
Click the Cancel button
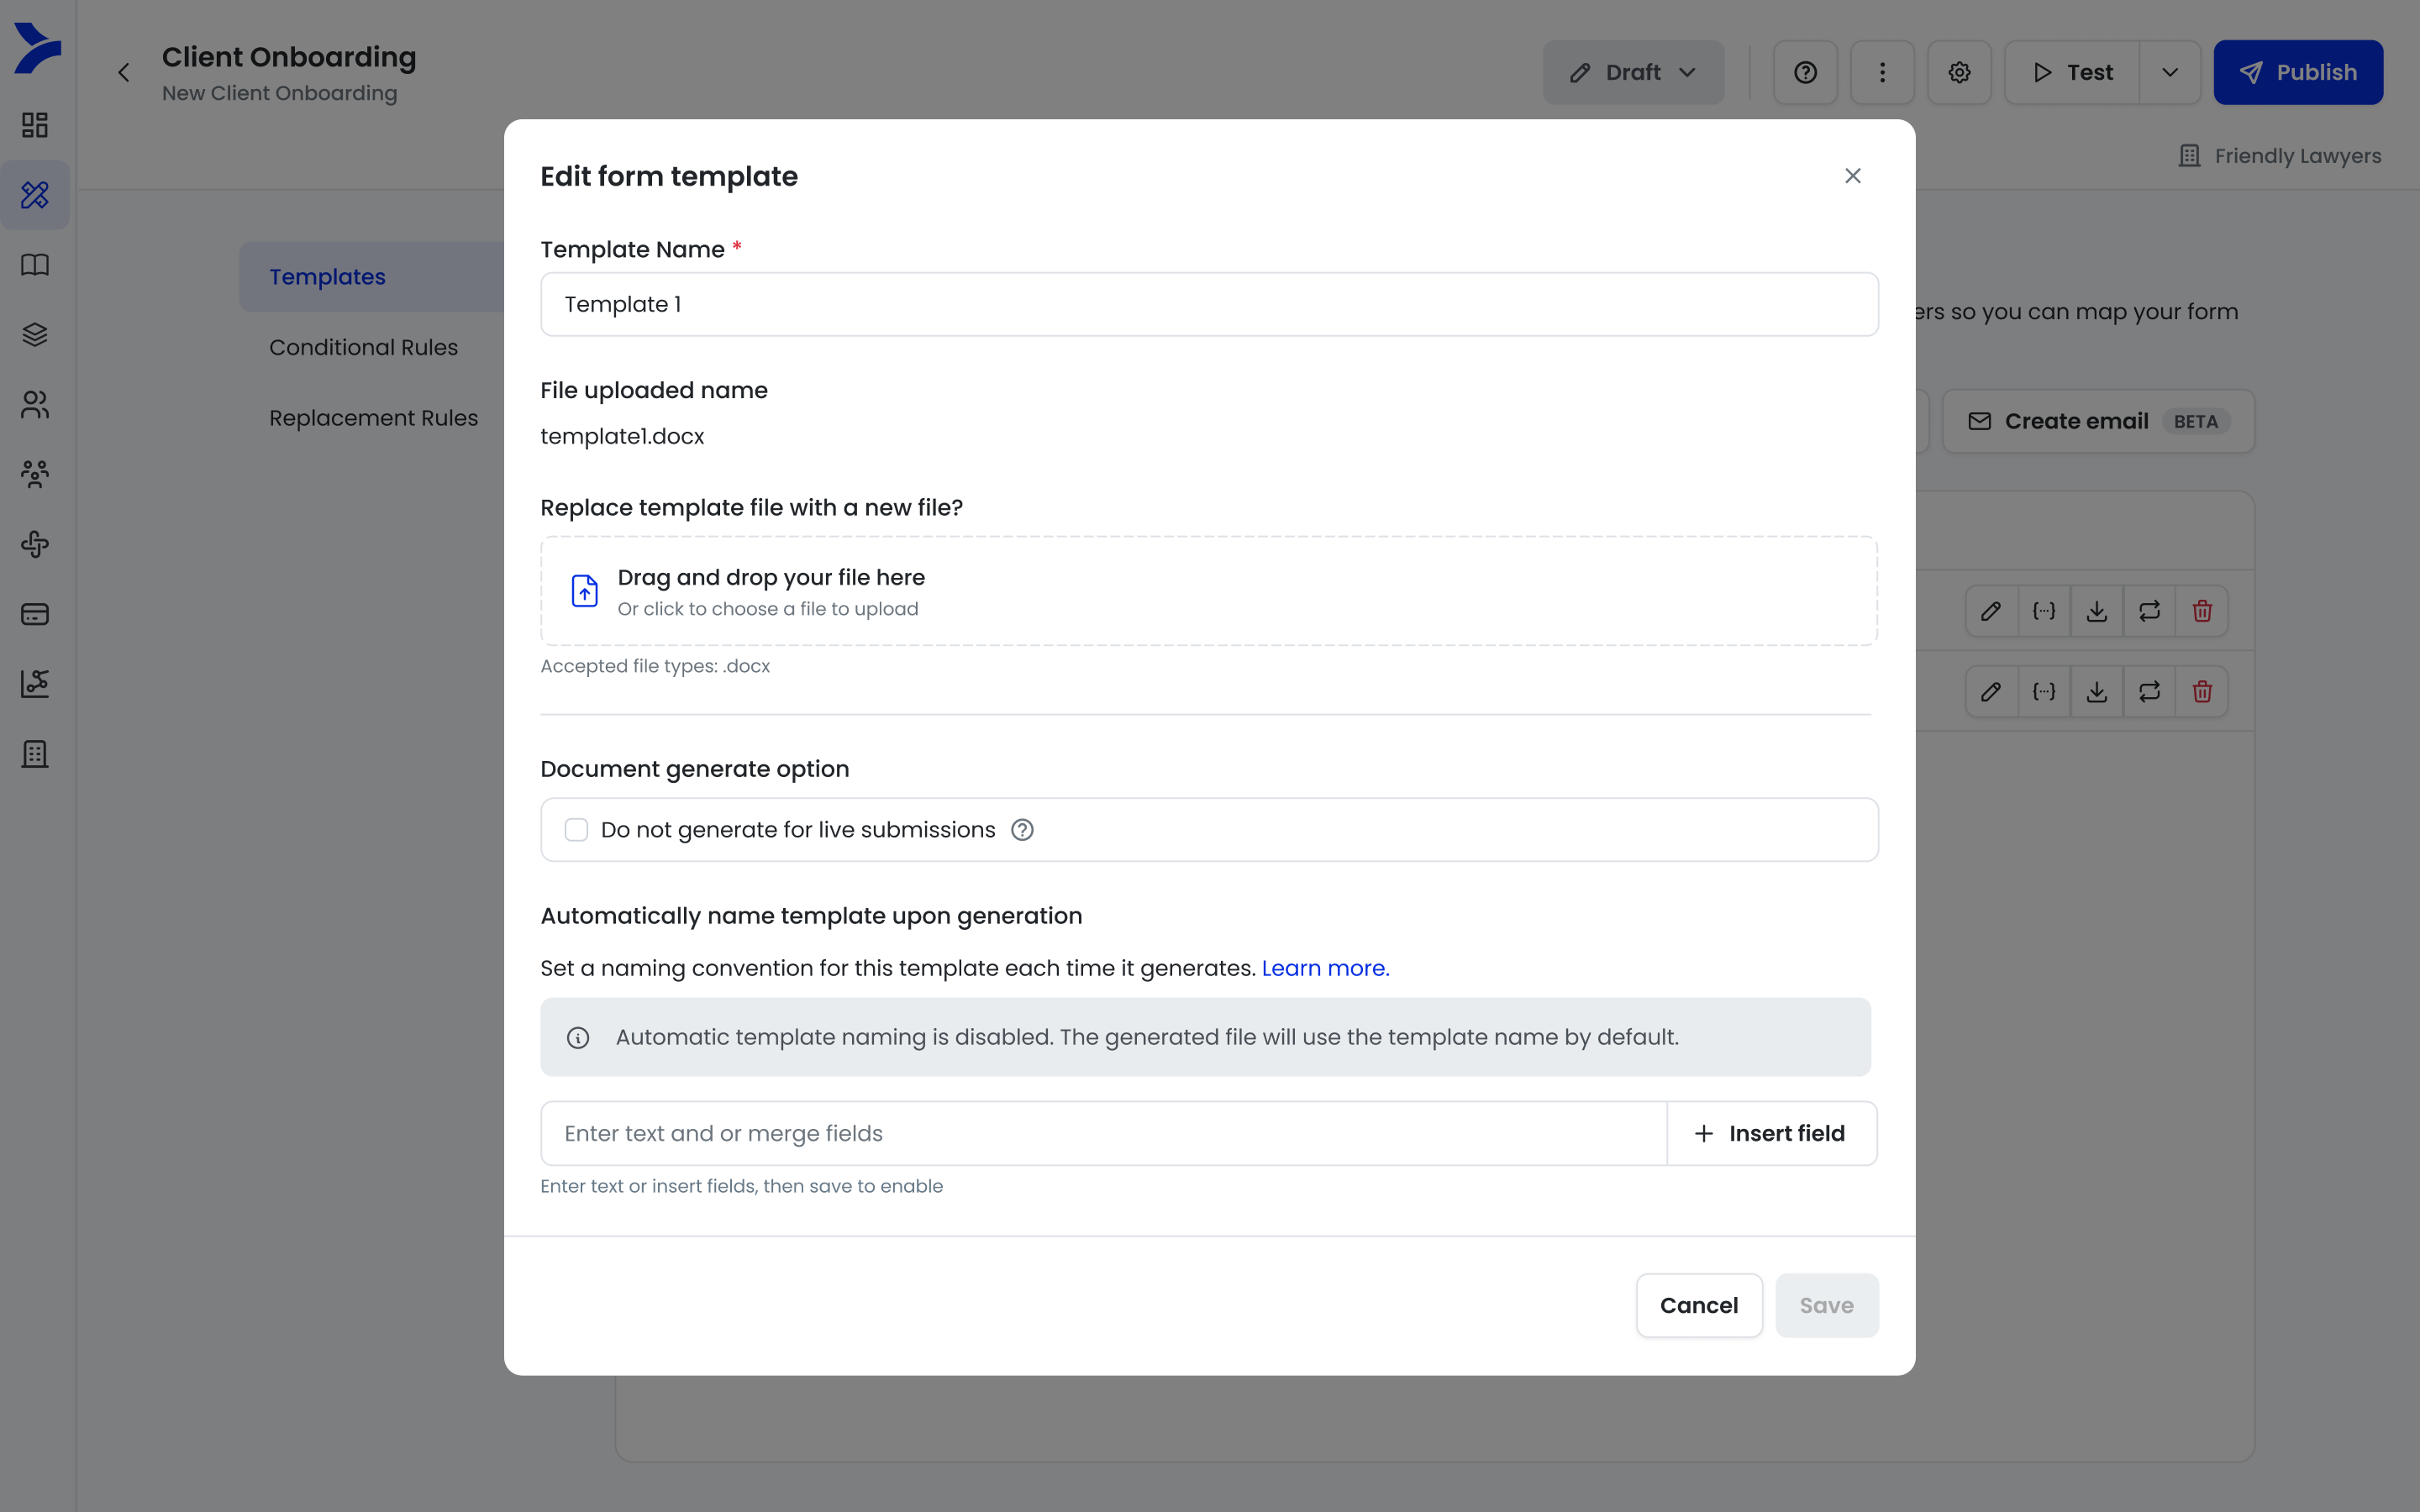pos(1699,1305)
